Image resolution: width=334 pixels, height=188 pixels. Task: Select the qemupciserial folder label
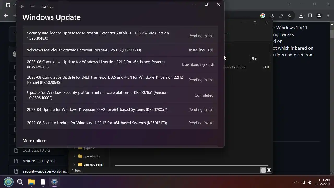[x=93, y=164]
